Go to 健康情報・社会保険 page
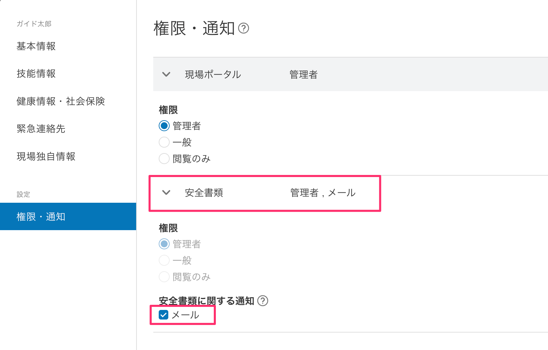 pos(61,101)
